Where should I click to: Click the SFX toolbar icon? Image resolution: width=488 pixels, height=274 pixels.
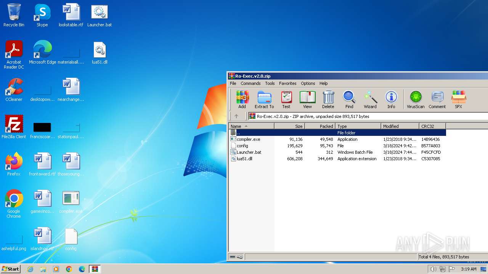pyautogui.click(x=458, y=100)
